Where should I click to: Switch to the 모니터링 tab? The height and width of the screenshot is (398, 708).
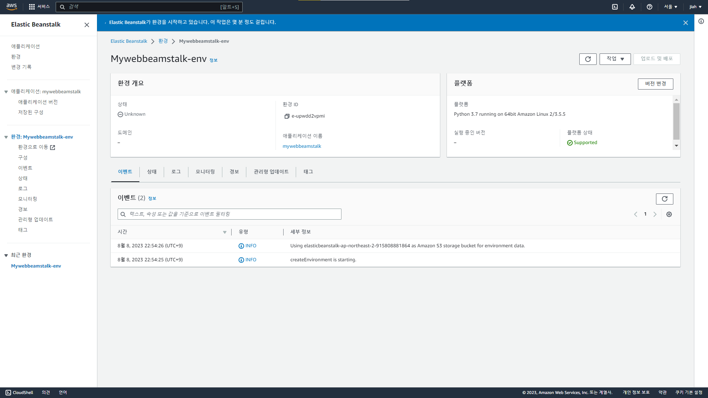click(x=205, y=172)
